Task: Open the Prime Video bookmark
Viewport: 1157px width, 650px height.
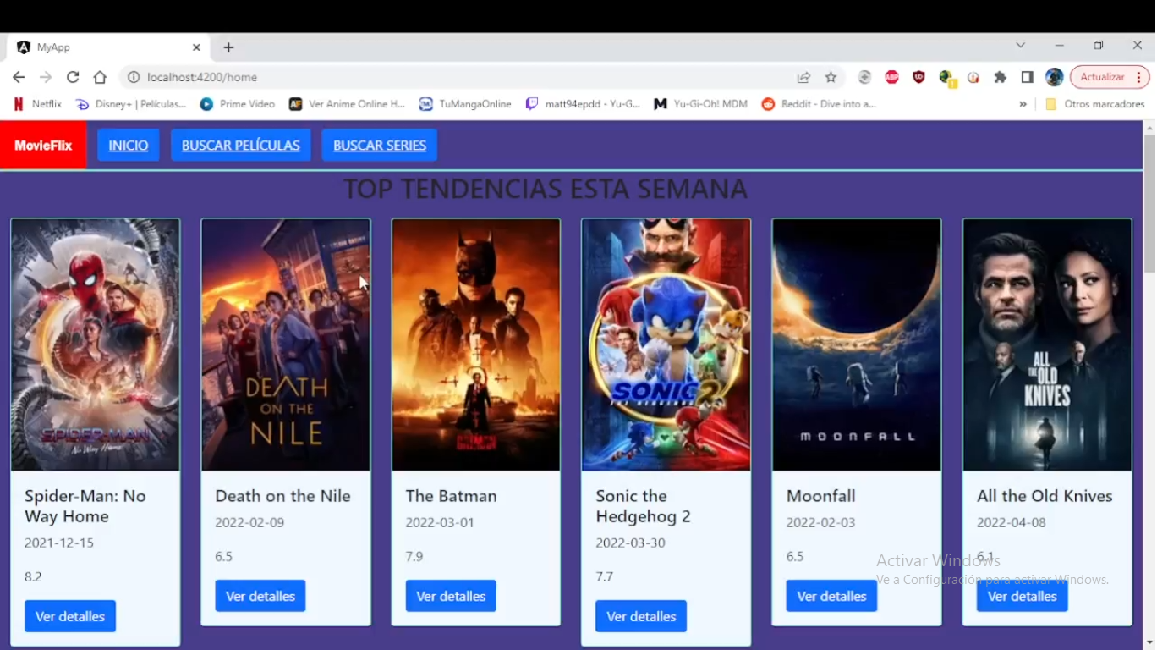Action: pyautogui.click(x=238, y=104)
